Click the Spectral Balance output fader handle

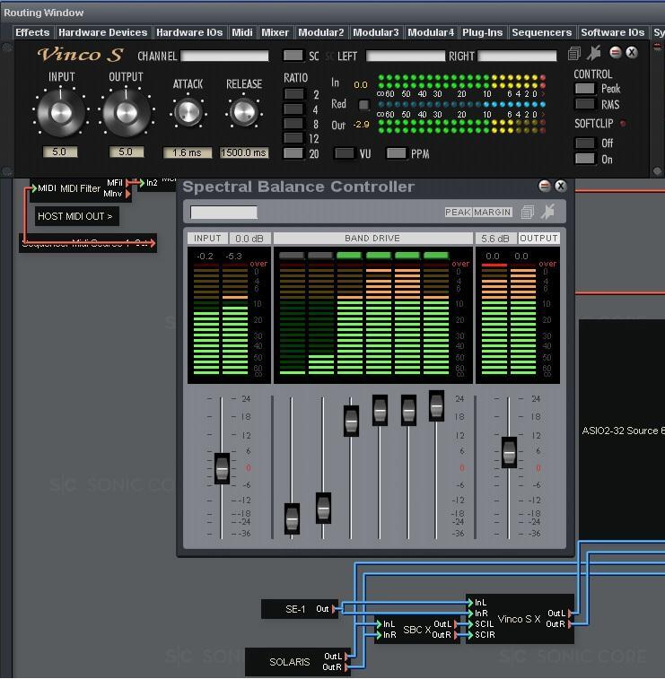point(509,453)
